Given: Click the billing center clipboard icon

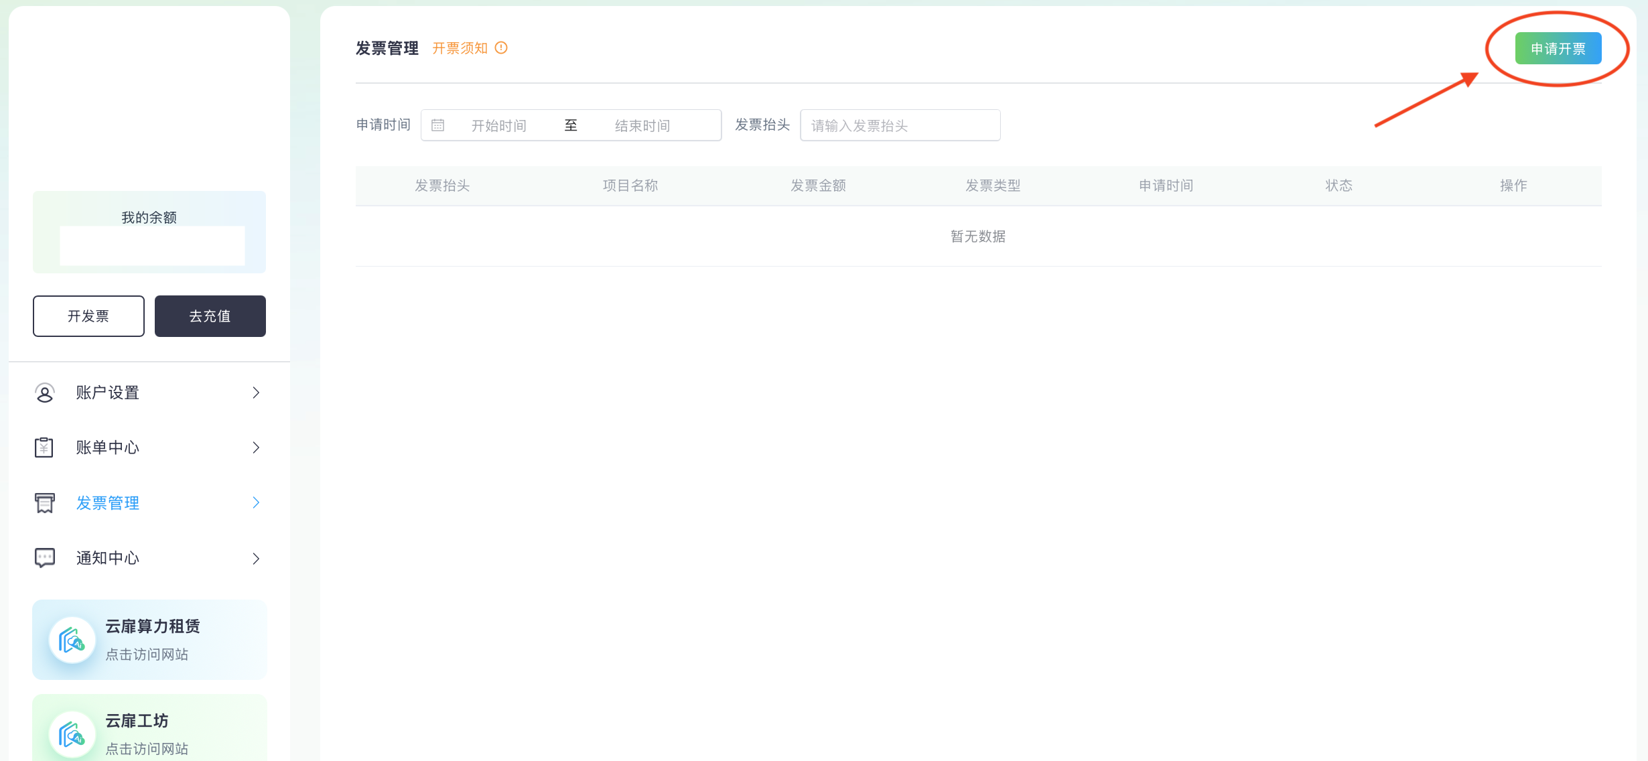Looking at the screenshot, I should (44, 447).
